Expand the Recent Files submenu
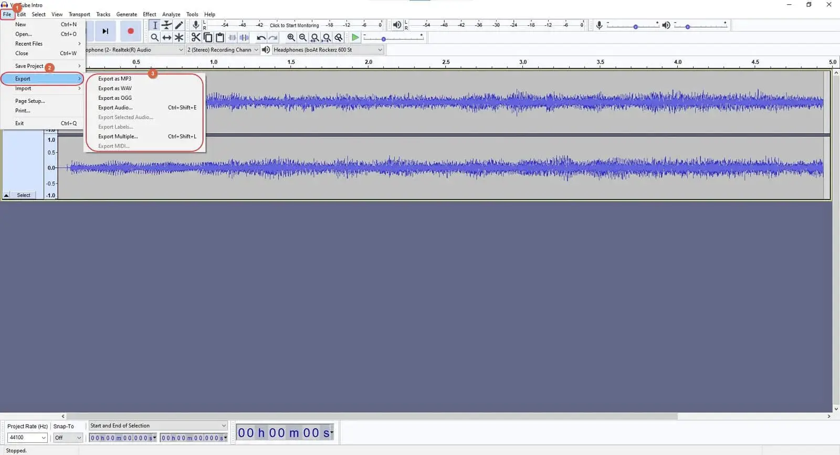 tap(43, 44)
